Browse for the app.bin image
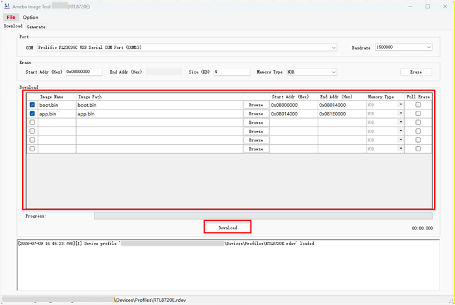The width and height of the screenshot is (455, 305). tap(256, 113)
